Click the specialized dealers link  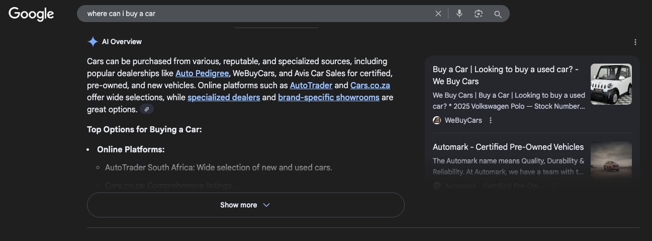tap(224, 97)
